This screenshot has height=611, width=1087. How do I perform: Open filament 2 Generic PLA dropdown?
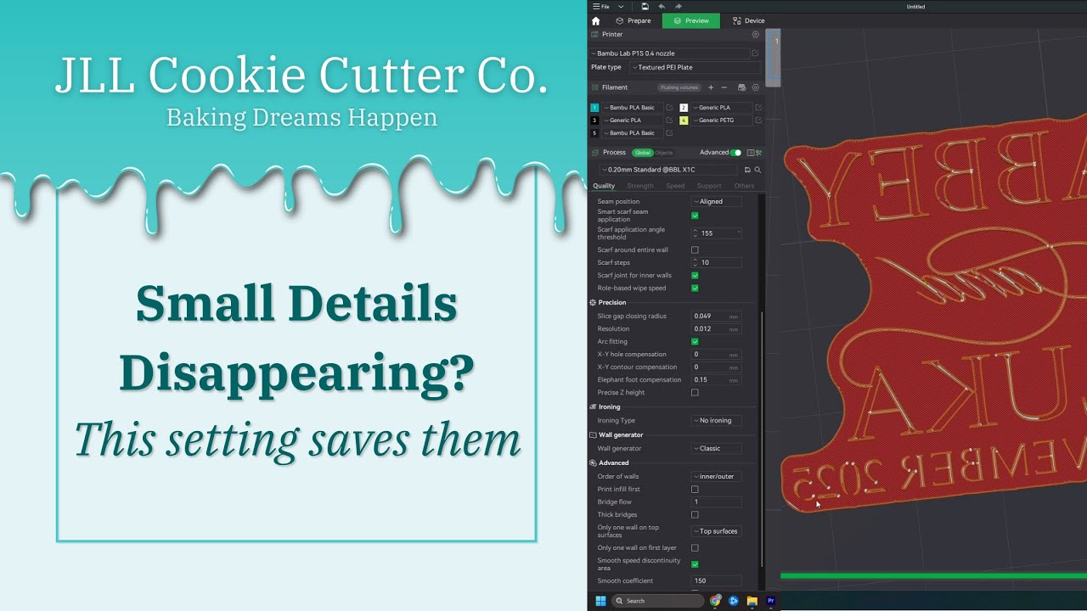[x=721, y=108]
